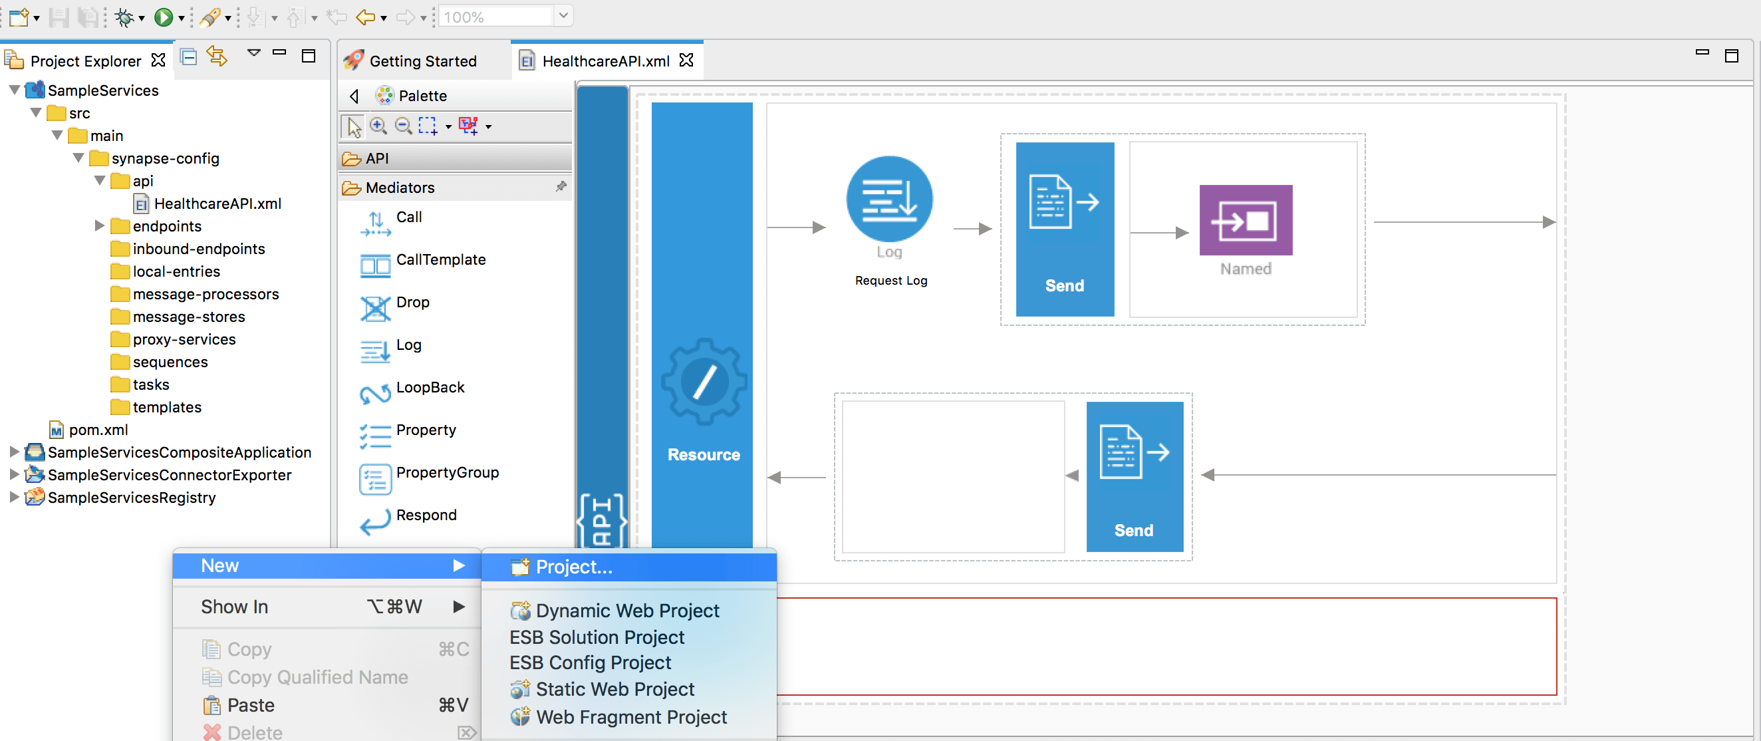Open the 100% zoom combo box dropdown

(x=563, y=15)
